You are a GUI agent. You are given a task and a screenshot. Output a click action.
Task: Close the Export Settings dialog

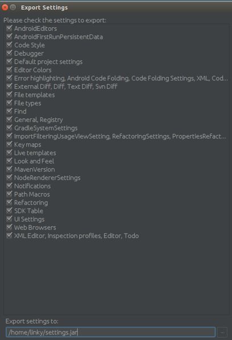pos(5,7)
